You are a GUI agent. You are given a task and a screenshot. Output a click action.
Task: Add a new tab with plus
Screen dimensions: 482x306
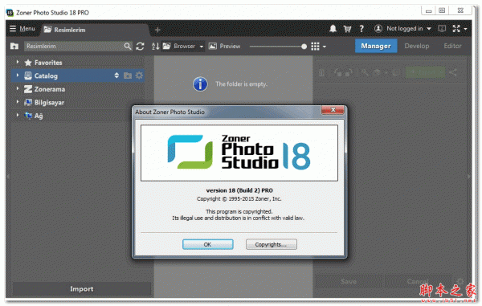pos(157,30)
